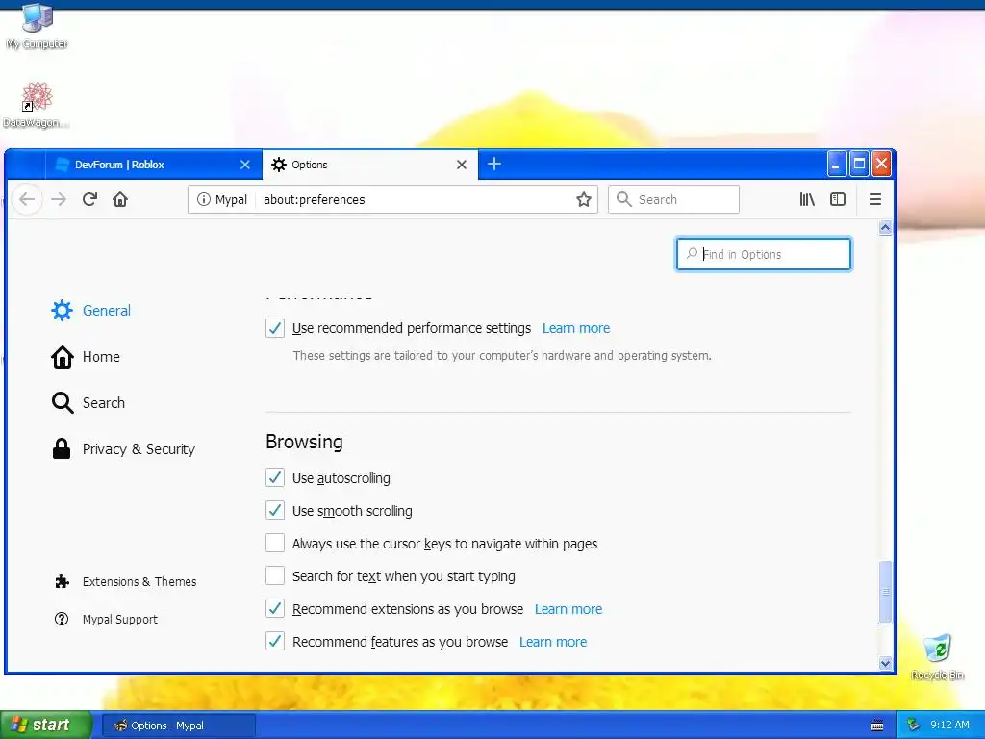Toggle Recommend features as you browse
Viewport: 985px width, 739px height.
click(275, 641)
